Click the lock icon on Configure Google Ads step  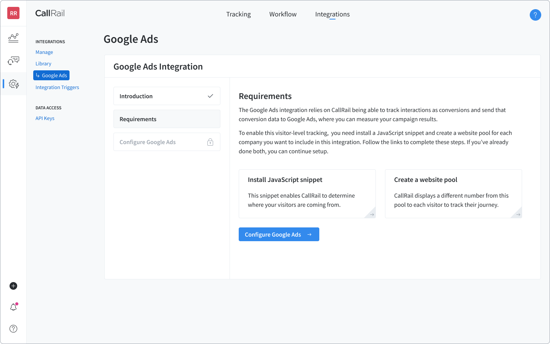(210, 142)
